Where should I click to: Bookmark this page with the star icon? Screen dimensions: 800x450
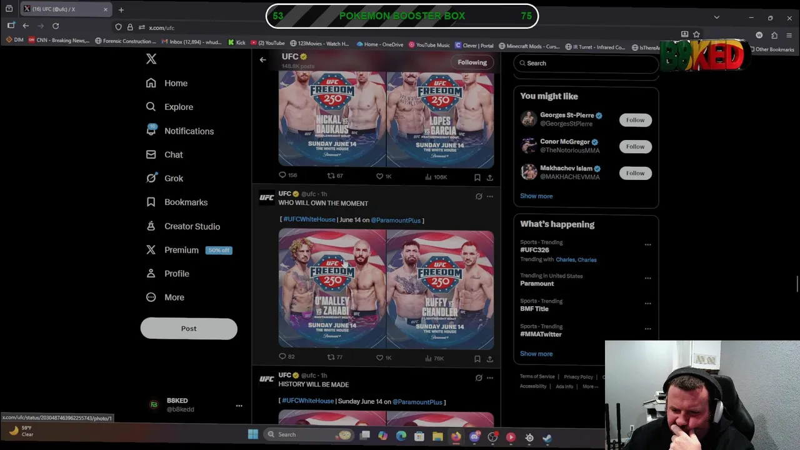pyautogui.click(x=696, y=34)
